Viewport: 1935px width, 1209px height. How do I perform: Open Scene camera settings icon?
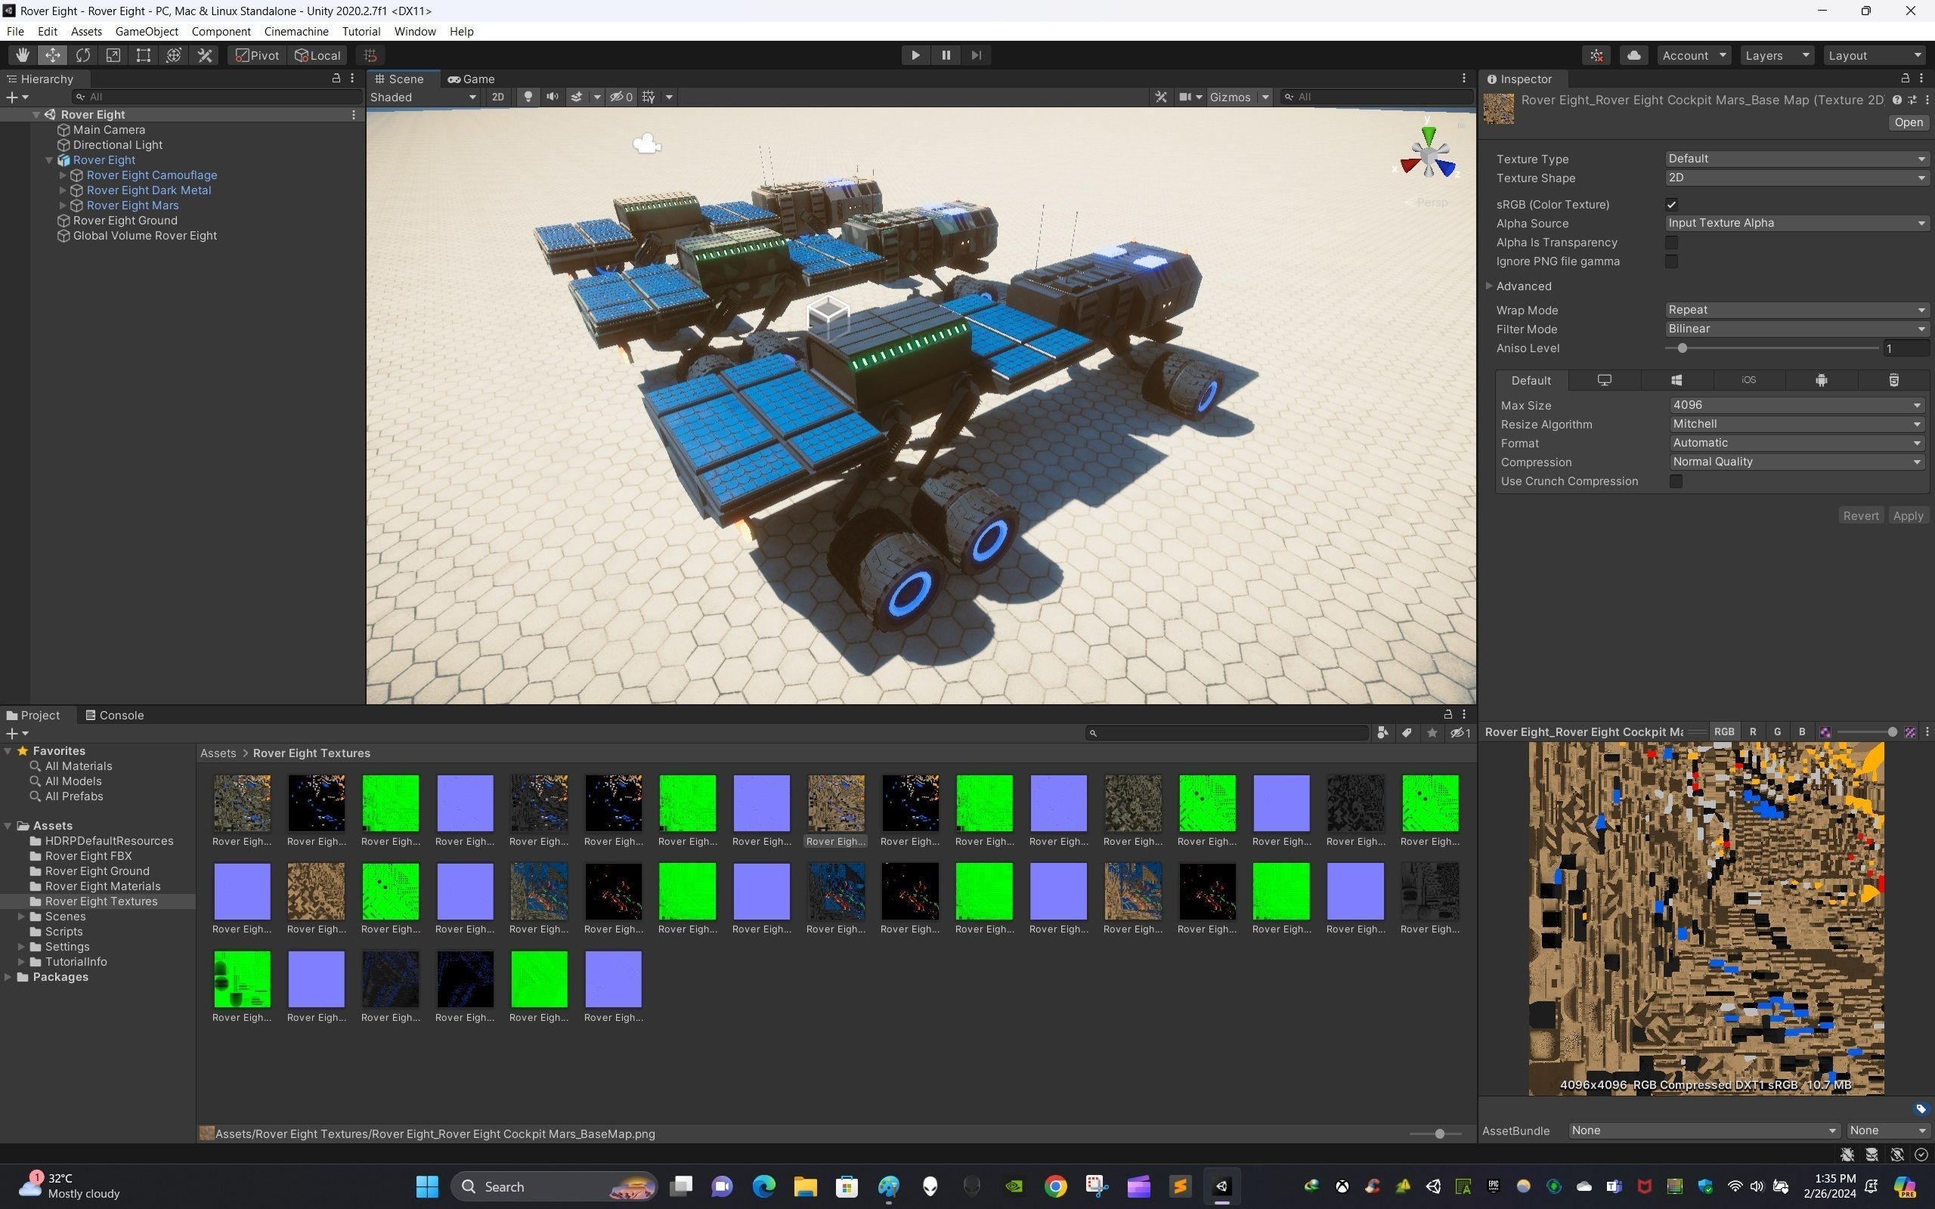1185,97
